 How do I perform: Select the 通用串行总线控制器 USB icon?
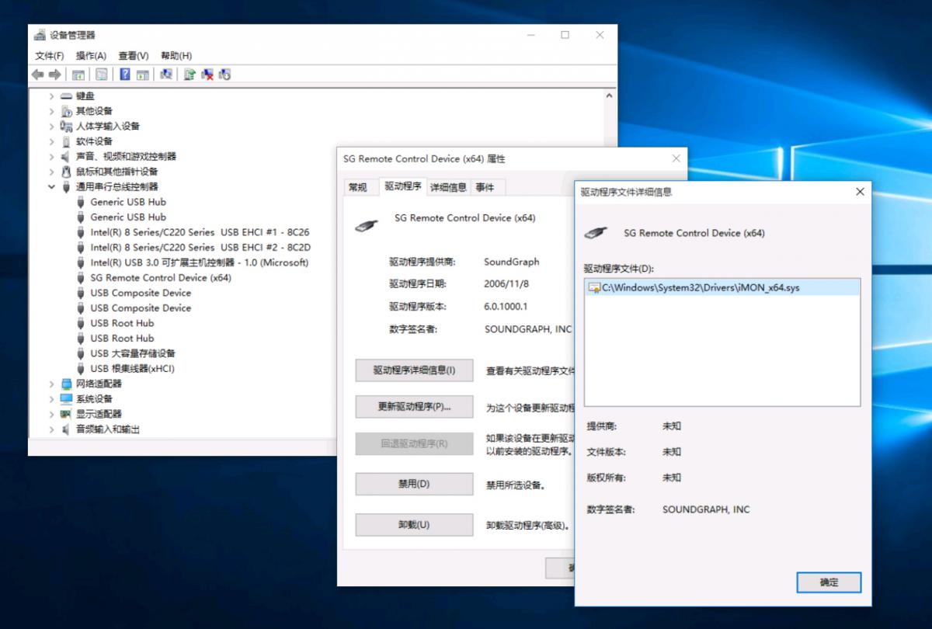66,186
